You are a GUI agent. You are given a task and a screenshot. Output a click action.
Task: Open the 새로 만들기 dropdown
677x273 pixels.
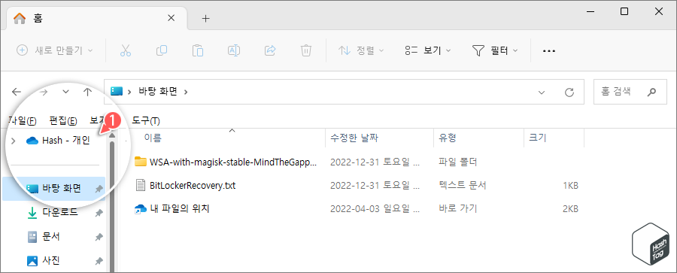[x=55, y=50]
